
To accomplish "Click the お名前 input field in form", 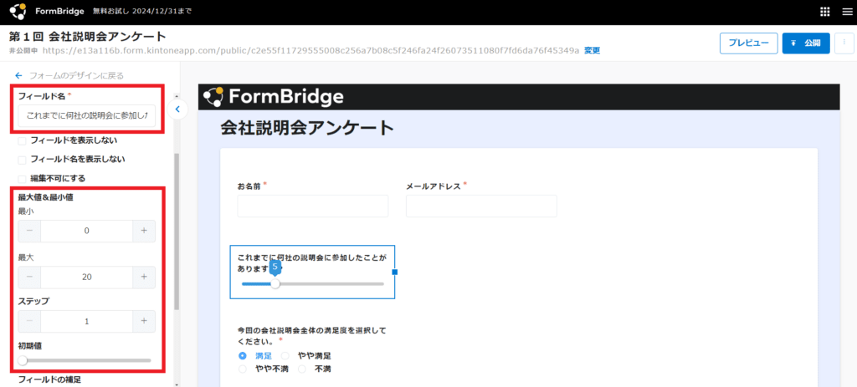I will (312, 206).
